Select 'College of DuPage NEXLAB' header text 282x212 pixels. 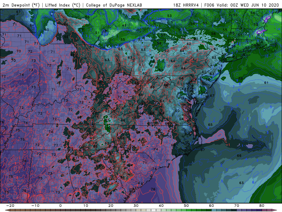(x=114, y=5)
